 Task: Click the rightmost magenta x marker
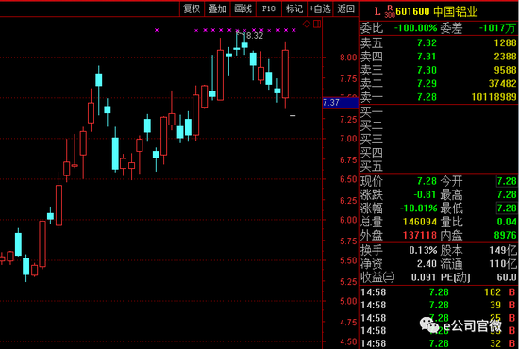(x=293, y=30)
